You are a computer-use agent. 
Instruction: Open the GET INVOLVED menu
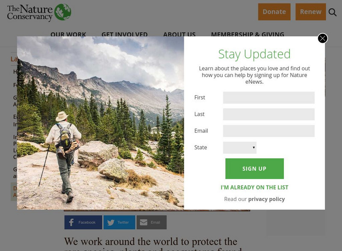(124, 34)
